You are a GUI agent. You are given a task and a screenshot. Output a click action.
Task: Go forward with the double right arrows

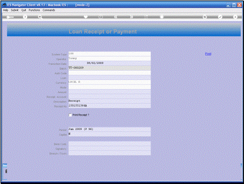point(132,17)
